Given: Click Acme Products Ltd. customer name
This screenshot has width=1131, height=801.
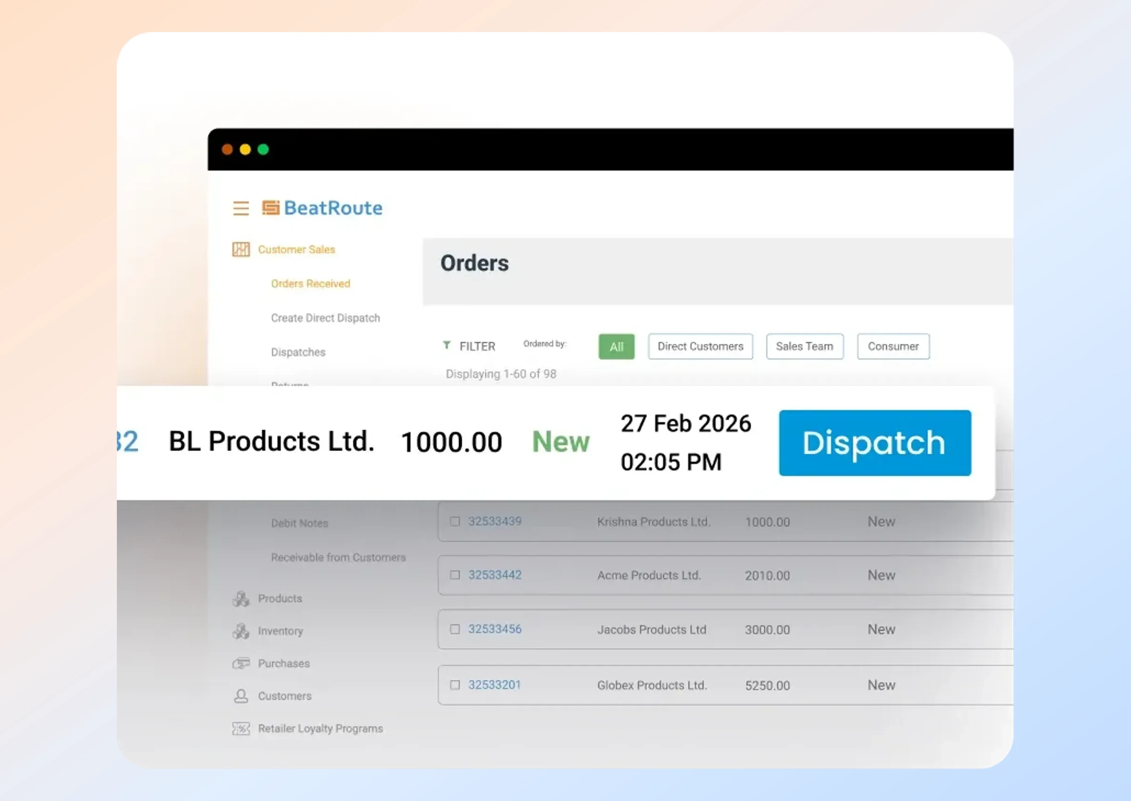Looking at the screenshot, I should tap(649, 576).
